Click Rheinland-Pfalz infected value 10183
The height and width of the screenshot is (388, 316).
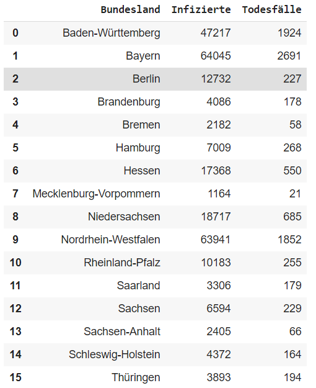pyautogui.click(x=216, y=263)
